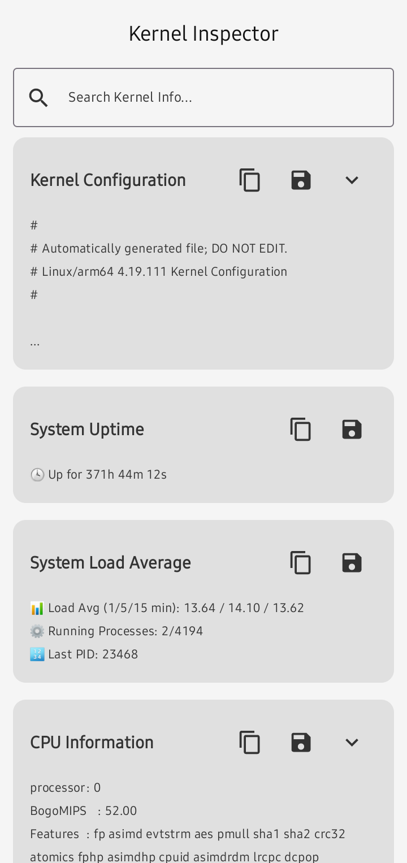This screenshot has width=407, height=863.
Task: Tap the magnifier search icon
Action: point(39,97)
